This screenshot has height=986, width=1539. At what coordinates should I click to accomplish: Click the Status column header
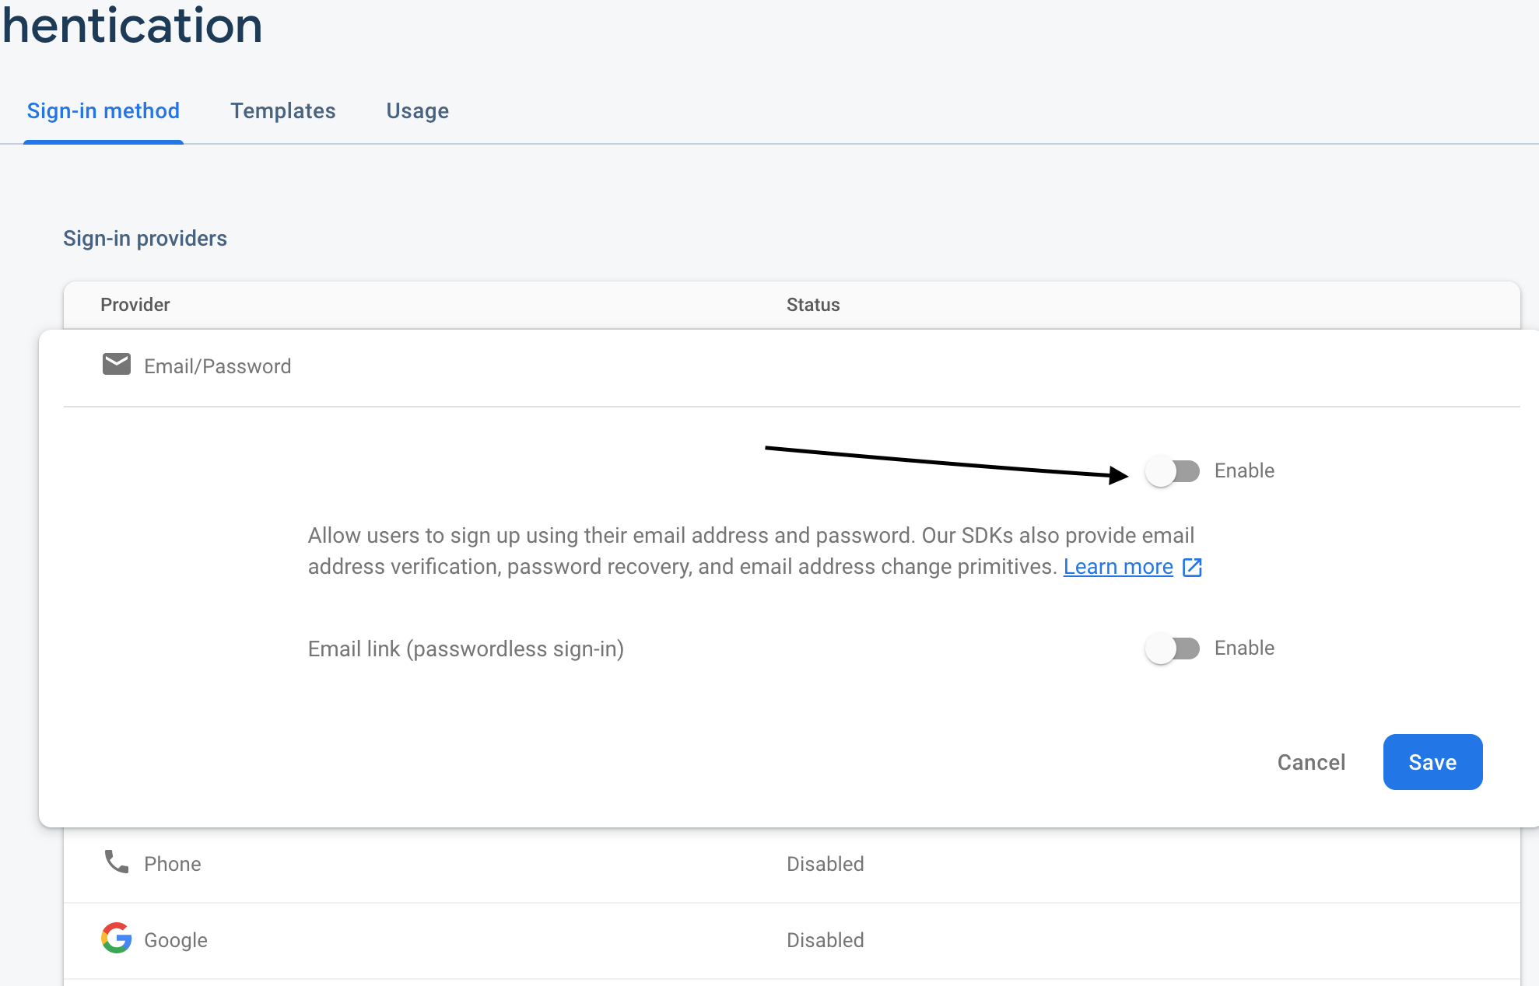tap(813, 305)
